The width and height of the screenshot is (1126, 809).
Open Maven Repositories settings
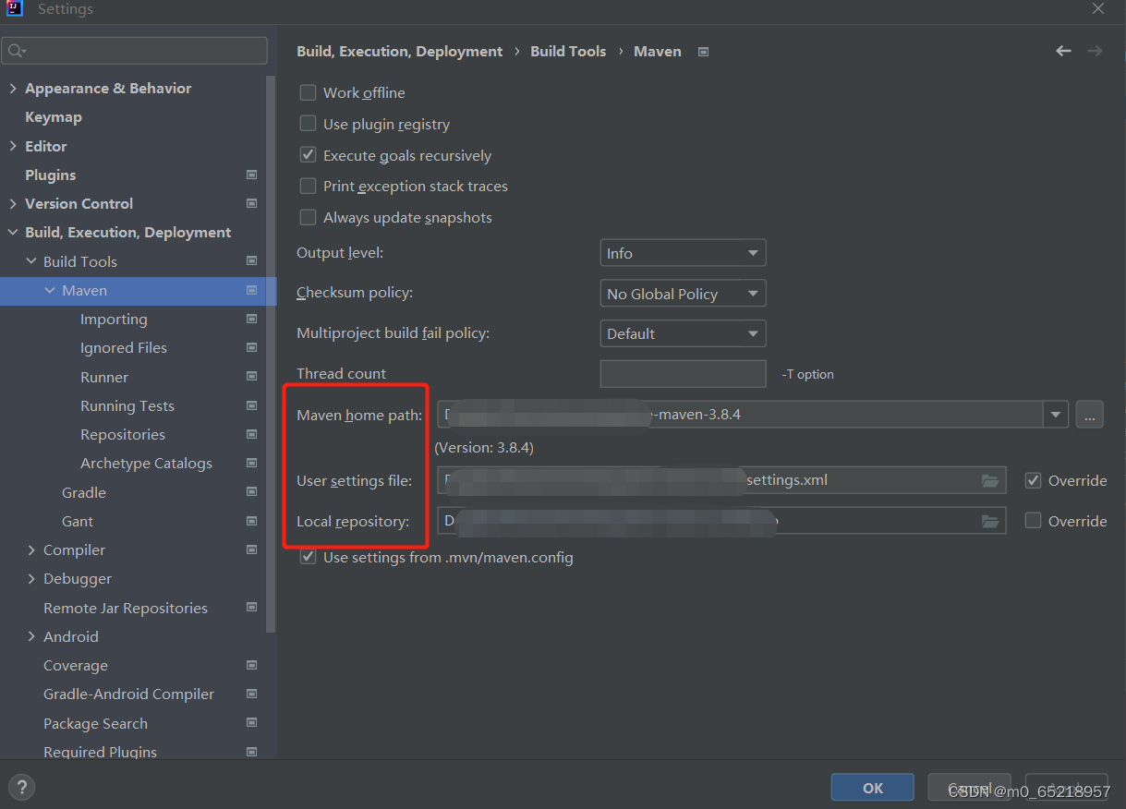click(x=123, y=435)
